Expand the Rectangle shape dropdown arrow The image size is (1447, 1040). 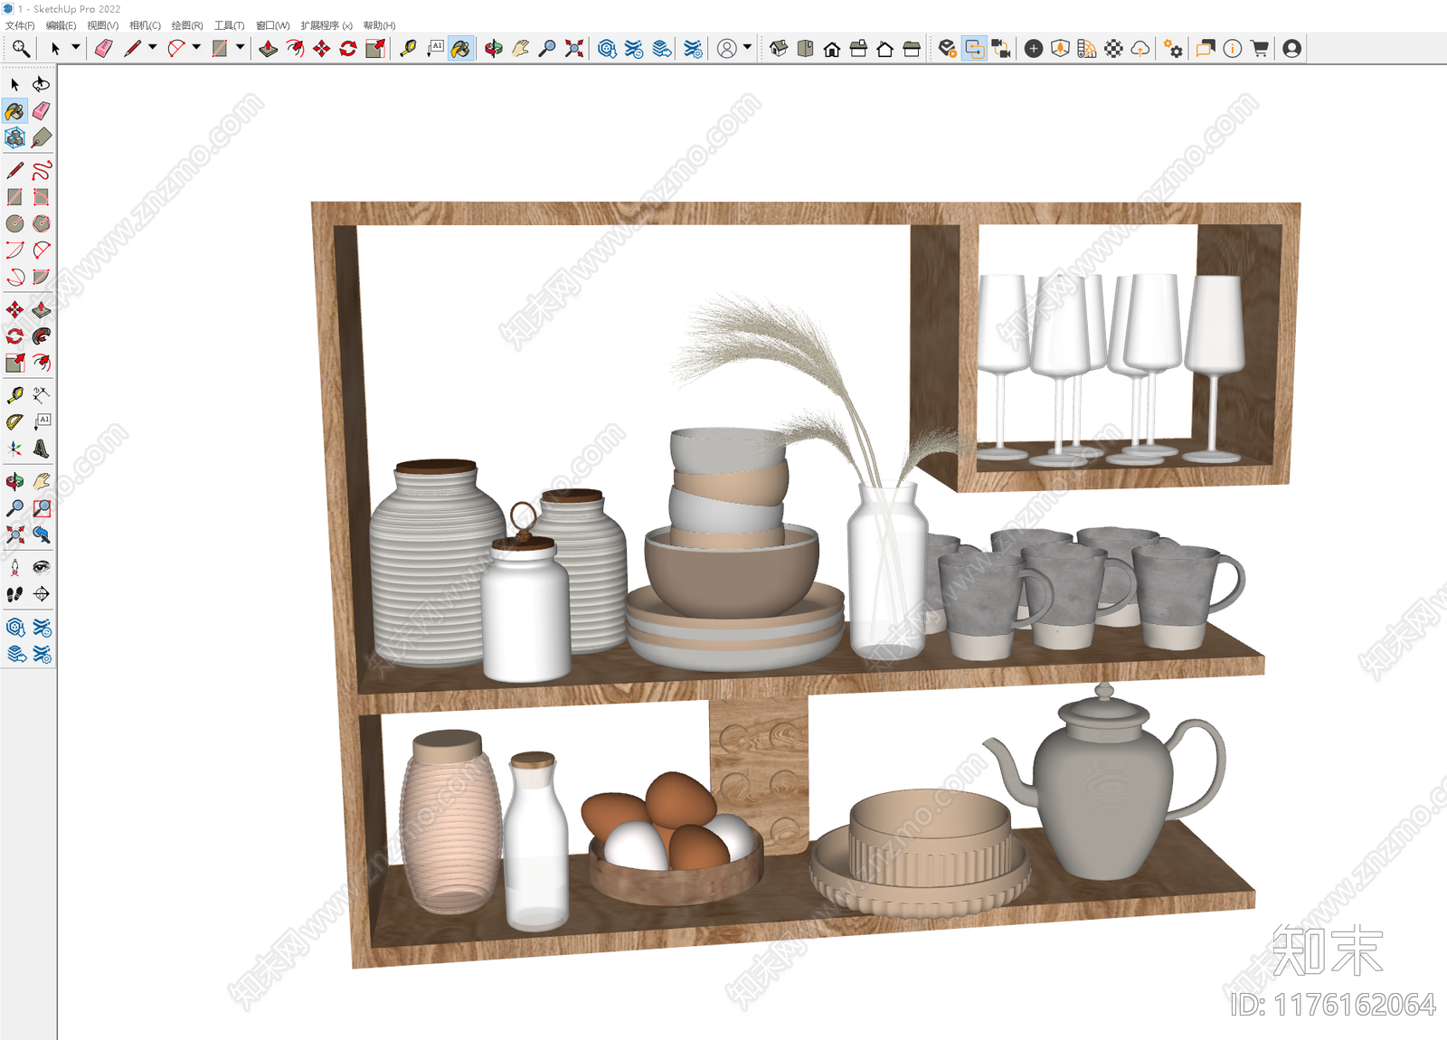(x=240, y=47)
